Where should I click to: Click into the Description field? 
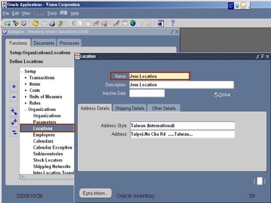click(x=181, y=85)
